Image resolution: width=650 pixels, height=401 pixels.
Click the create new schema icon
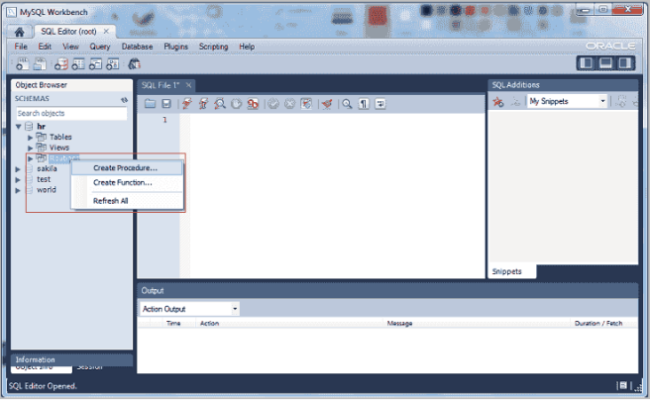61,63
